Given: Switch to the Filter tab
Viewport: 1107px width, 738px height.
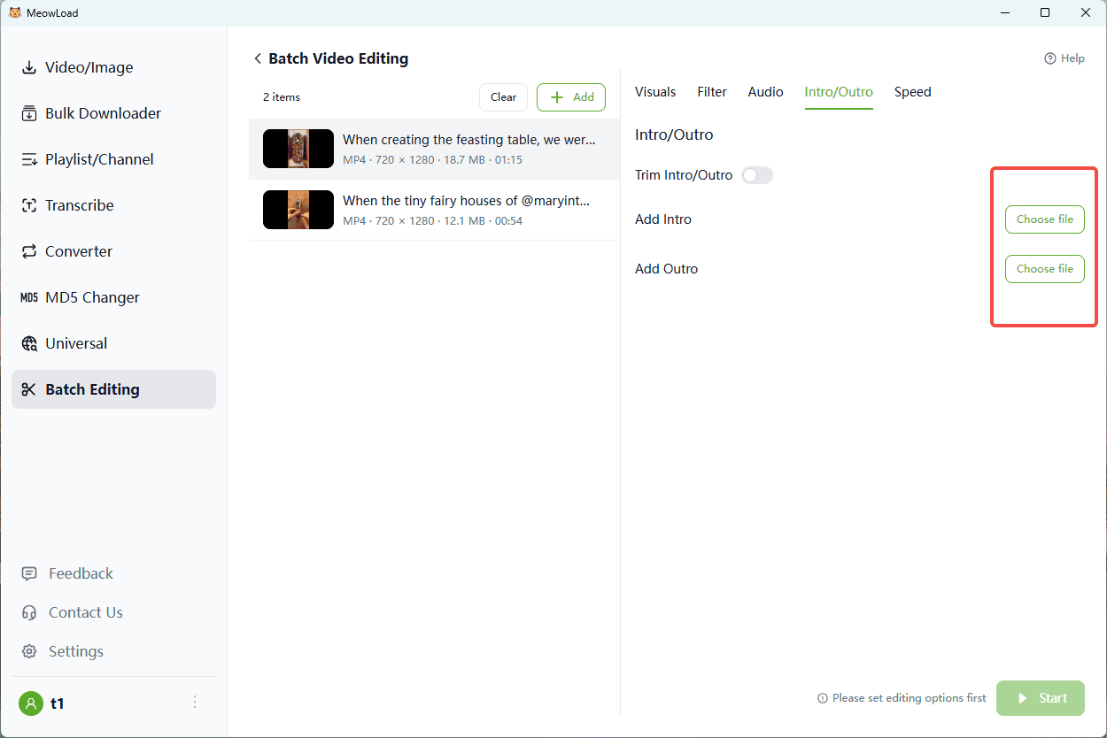Looking at the screenshot, I should [x=712, y=92].
